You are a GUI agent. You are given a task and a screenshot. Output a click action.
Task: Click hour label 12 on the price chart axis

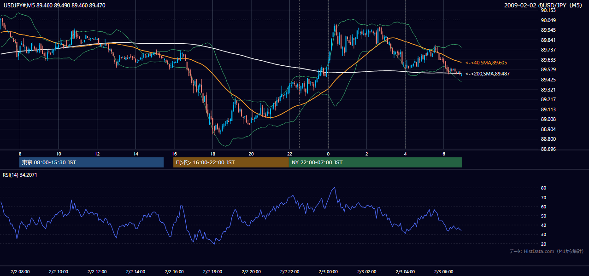(97, 154)
